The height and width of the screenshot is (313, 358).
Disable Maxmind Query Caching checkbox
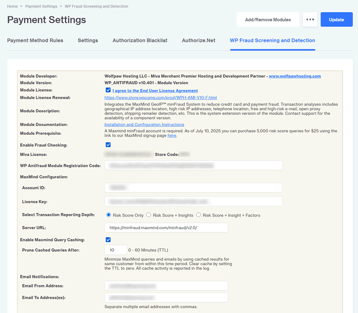click(108, 240)
